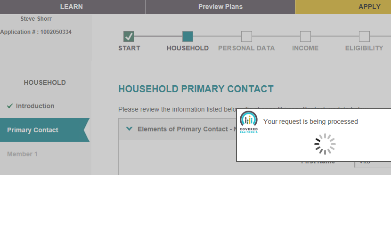Expand the Elements of Primary Contact header

178,129
